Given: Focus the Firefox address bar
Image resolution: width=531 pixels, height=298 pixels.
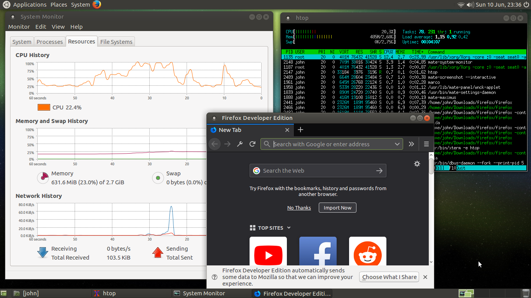Looking at the screenshot, I should [x=332, y=144].
